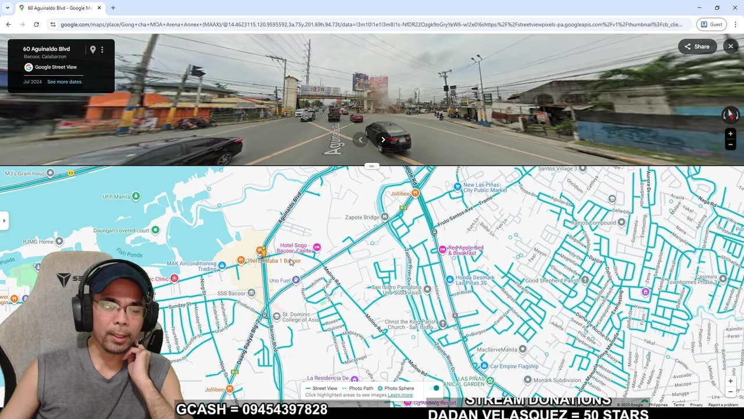This screenshot has height=419, width=744.
Task: Open the Car Empire Flagship marker
Action: pyautogui.click(x=484, y=366)
